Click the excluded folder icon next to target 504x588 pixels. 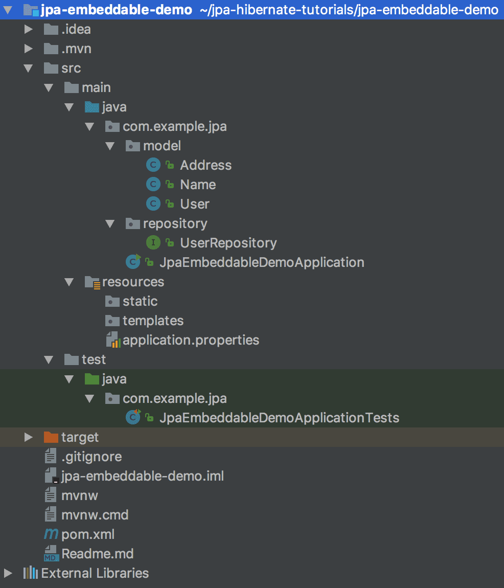[50, 437]
